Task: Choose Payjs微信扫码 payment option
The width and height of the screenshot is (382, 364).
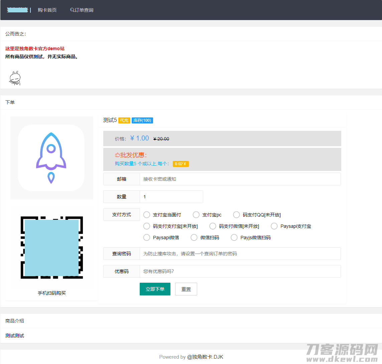Action: [234, 238]
